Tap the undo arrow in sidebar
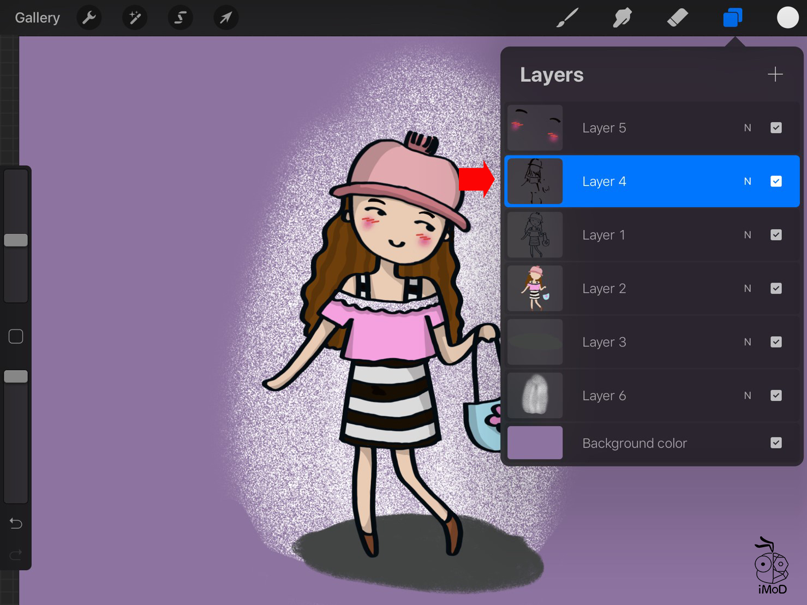 point(16,524)
